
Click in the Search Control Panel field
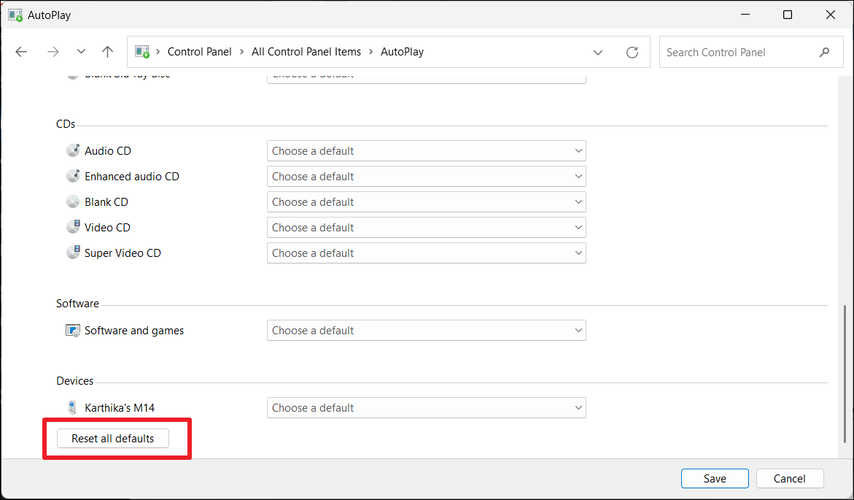click(x=737, y=52)
